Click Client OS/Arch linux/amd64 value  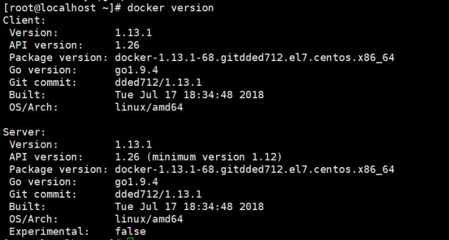click(x=149, y=107)
